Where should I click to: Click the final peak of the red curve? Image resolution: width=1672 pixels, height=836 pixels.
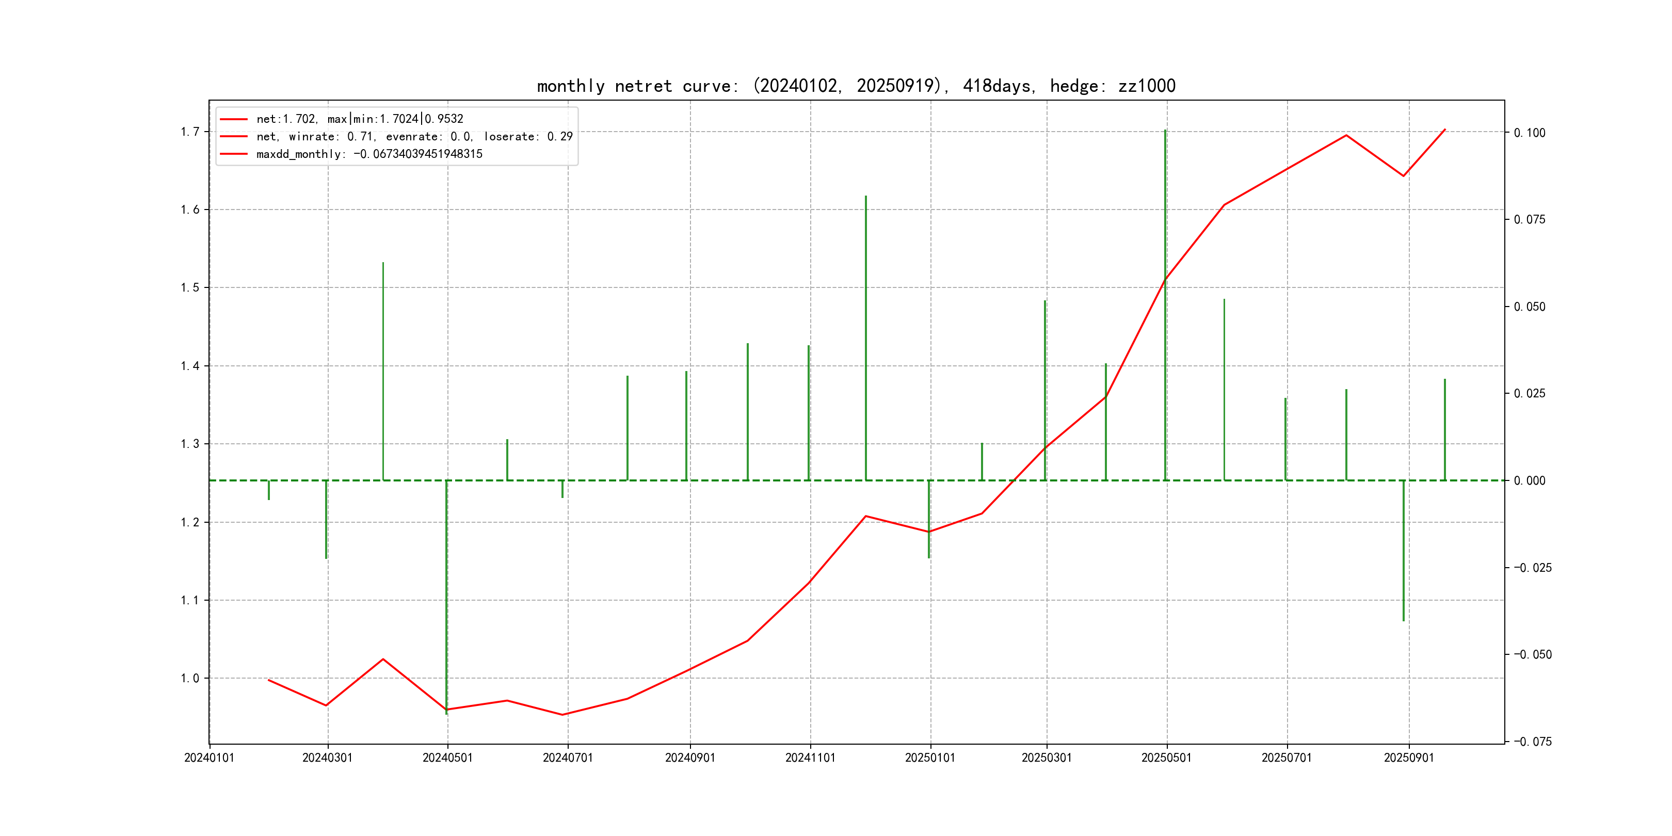click(1444, 130)
